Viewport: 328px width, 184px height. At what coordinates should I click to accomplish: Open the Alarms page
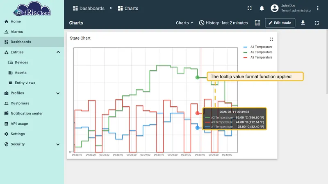click(x=32, y=32)
